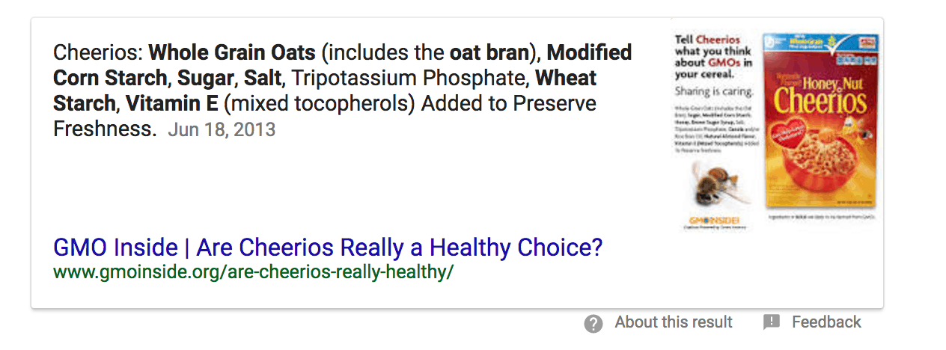
Task: Click the green gmoinside.org URL
Action: [x=253, y=271]
